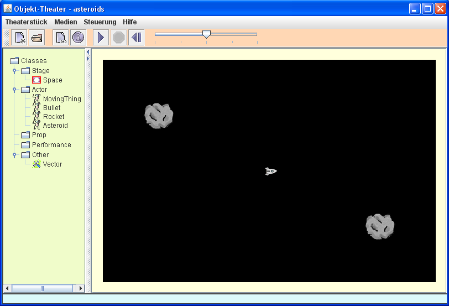Click the open folder toolbar icon
The height and width of the screenshot is (306, 449).
[x=36, y=38]
